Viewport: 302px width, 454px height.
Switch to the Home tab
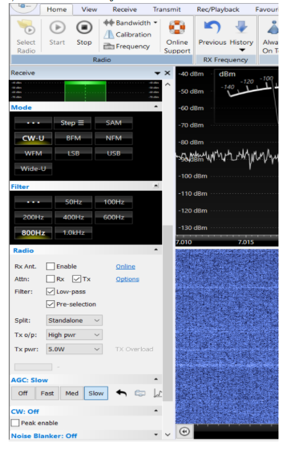(x=57, y=9)
